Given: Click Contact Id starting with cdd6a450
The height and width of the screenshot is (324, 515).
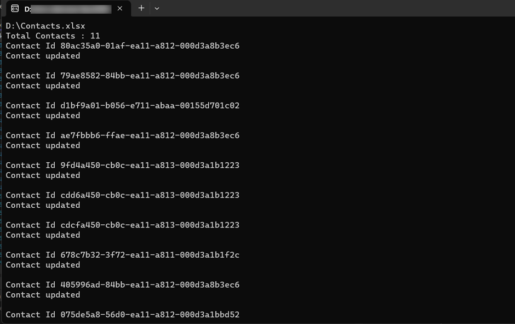Looking at the screenshot, I should point(122,195).
